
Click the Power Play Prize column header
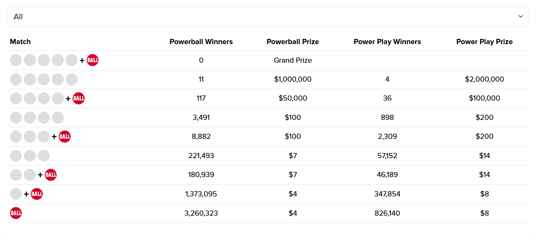[x=484, y=42]
